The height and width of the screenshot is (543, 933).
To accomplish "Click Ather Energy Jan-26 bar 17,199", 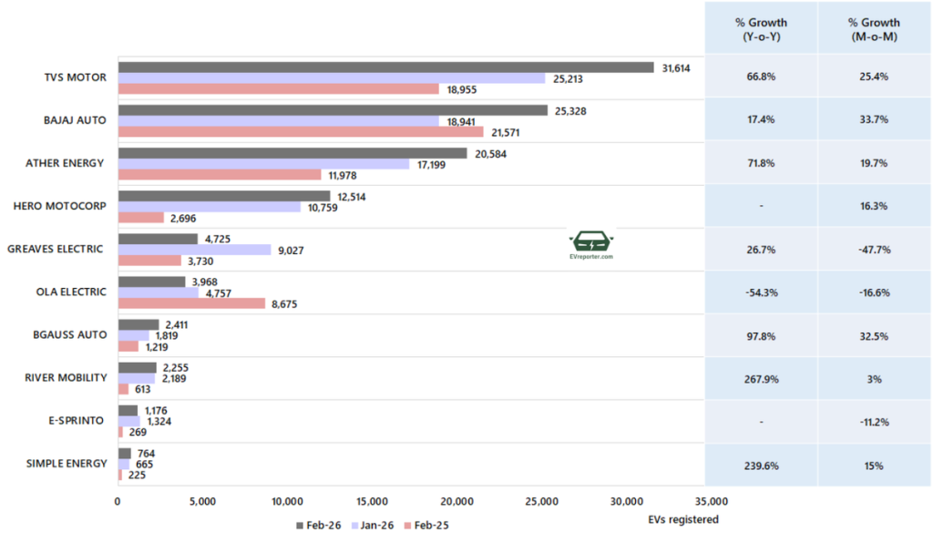I will [x=263, y=164].
